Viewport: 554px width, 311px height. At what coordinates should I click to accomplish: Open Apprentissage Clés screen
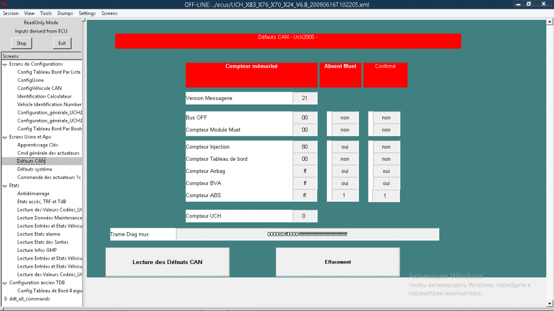click(38, 145)
